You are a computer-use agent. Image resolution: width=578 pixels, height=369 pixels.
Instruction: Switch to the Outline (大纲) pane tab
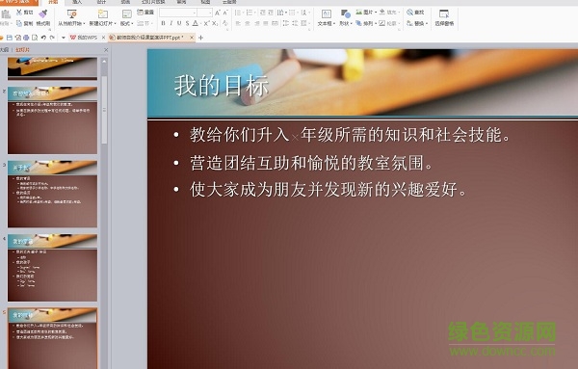[x=5, y=49]
